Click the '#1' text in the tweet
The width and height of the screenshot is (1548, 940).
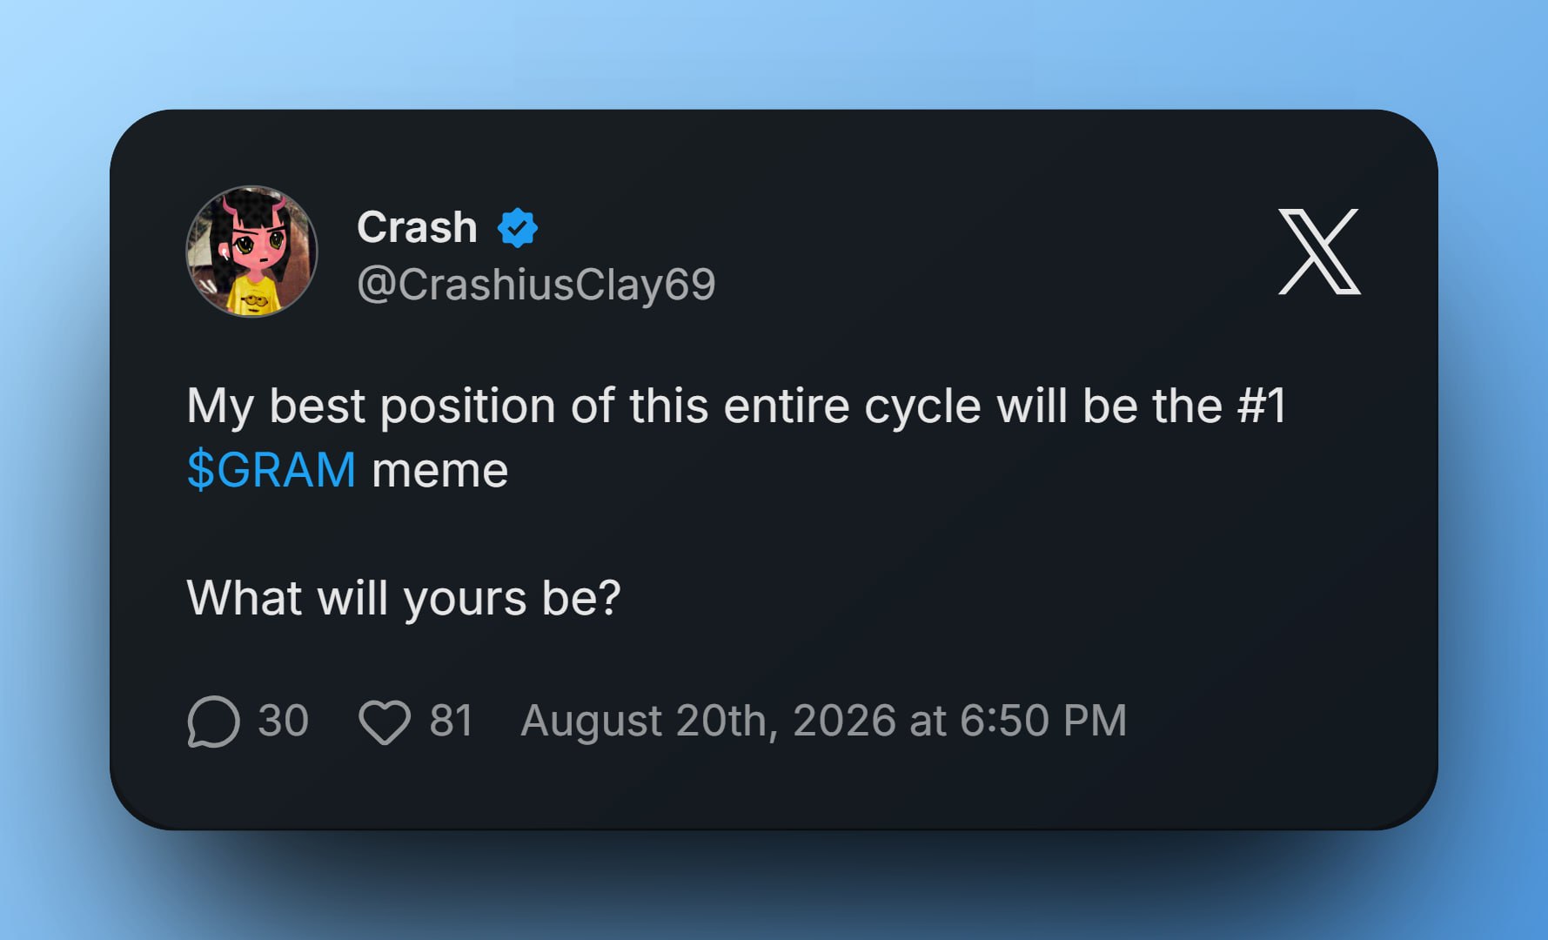tap(1261, 406)
